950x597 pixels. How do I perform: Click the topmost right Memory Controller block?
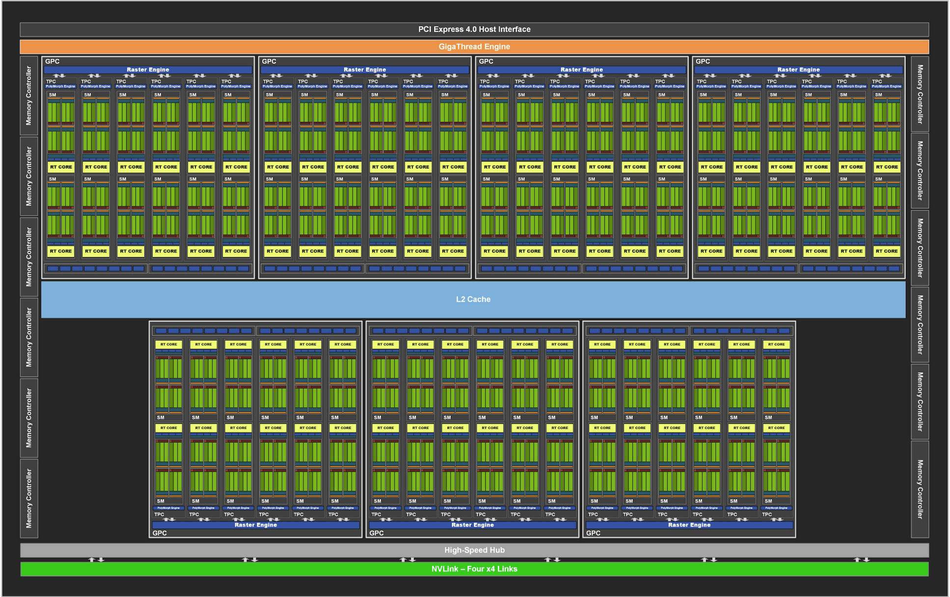tap(920, 94)
